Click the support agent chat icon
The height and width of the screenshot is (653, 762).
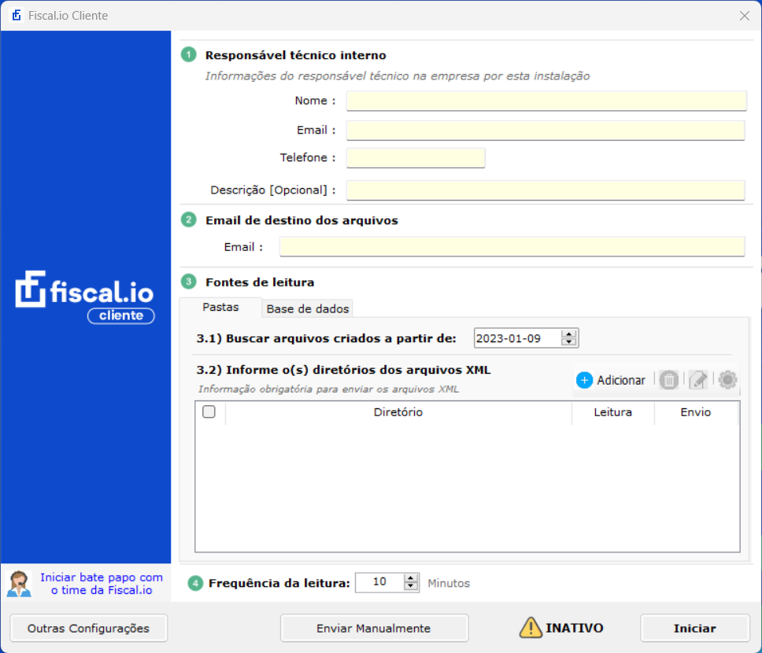19,584
